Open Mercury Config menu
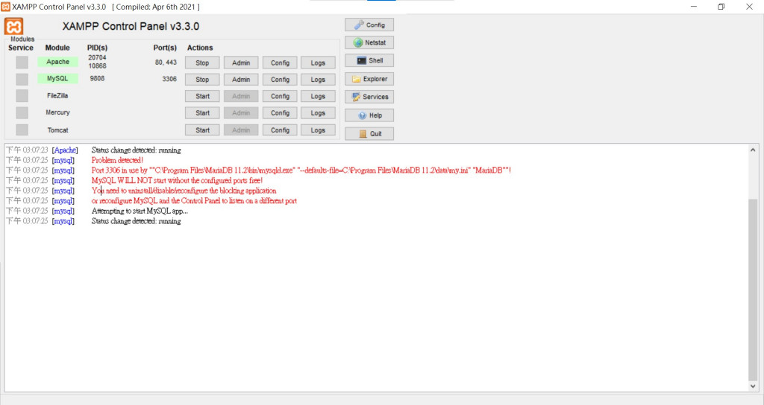764x405 pixels. click(x=281, y=113)
